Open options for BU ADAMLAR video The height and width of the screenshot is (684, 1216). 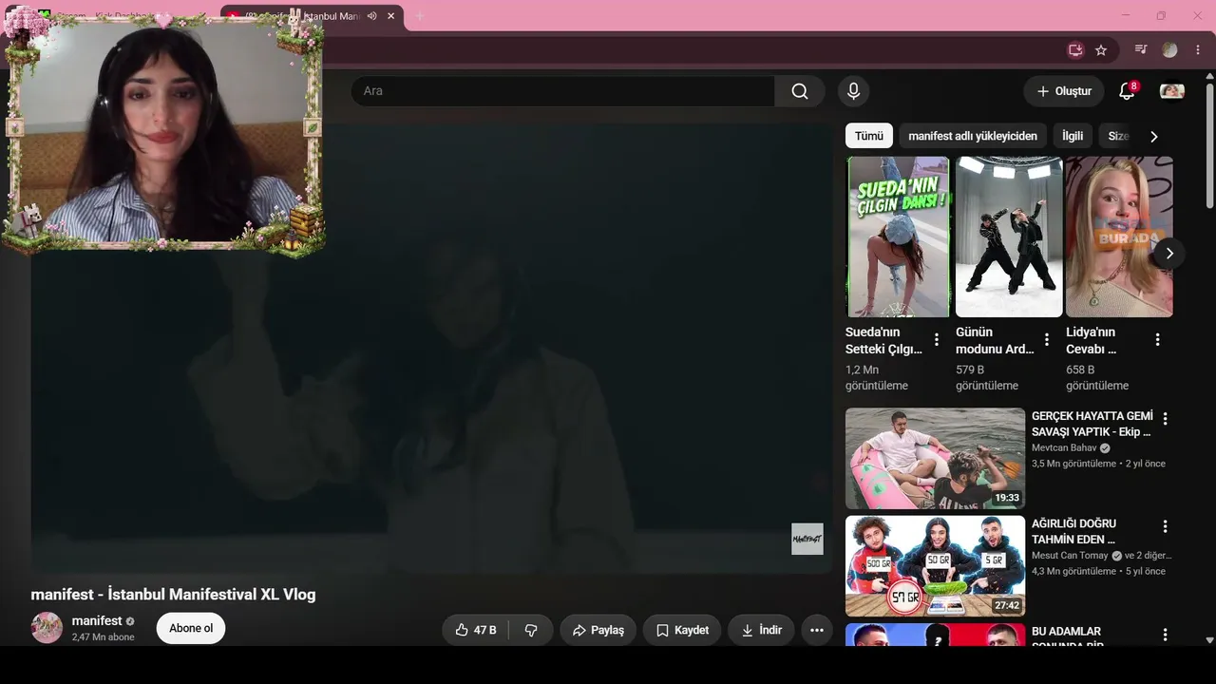[1165, 634]
